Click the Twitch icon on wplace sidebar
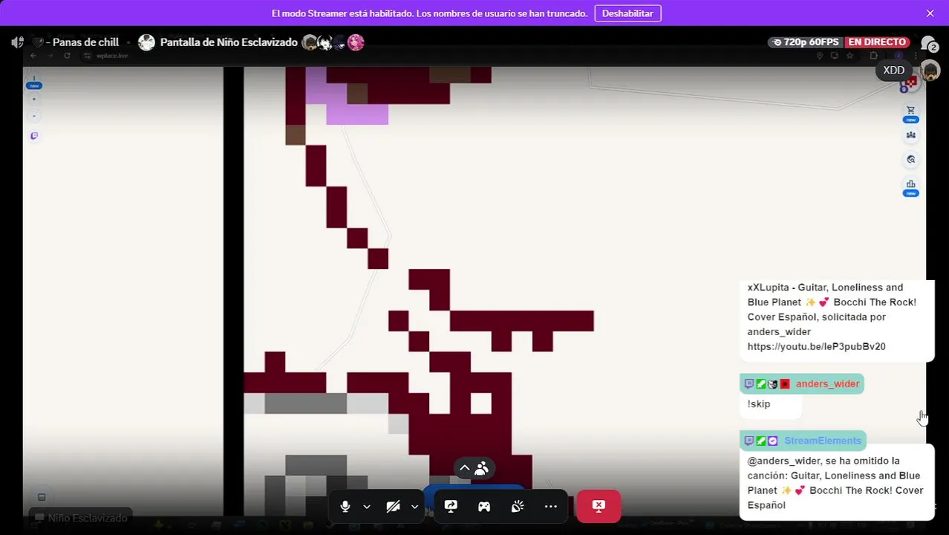Screen dimensions: 949x535 (x=34, y=136)
